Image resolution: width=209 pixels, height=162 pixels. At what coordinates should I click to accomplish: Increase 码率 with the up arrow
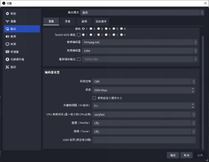(x=193, y=89)
